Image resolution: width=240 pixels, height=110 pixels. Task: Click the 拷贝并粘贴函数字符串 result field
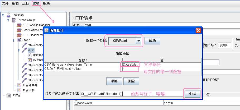[132, 94]
